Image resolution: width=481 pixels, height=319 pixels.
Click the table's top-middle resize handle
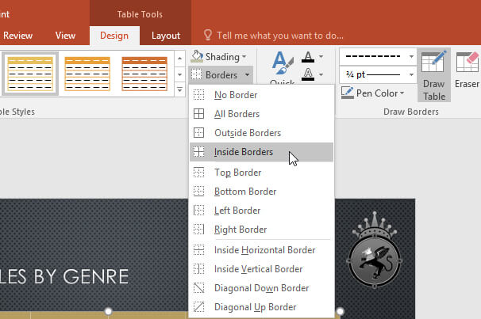point(108,311)
